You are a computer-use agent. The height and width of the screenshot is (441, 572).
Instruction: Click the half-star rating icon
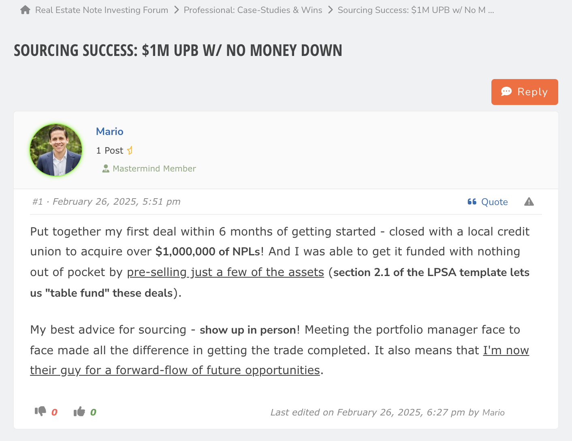point(130,150)
